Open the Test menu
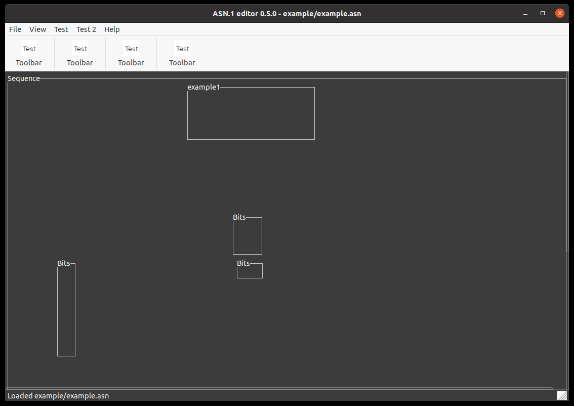Image resolution: width=574 pixels, height=406 pixels. (61, 29)
